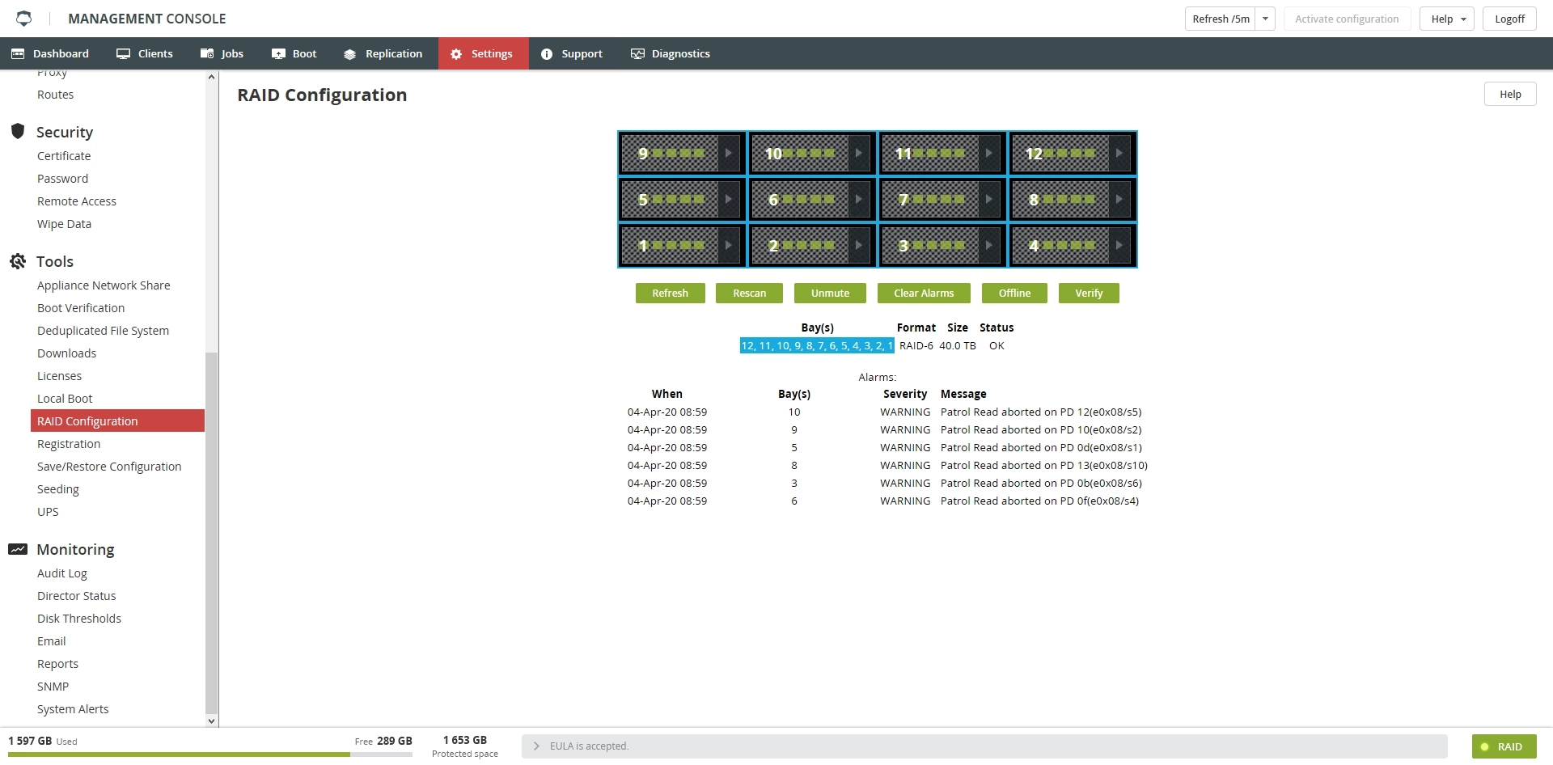The width and height of the screenshot is (1553, 765).
Task: Select drive bay 1
Action: point(682,245)
